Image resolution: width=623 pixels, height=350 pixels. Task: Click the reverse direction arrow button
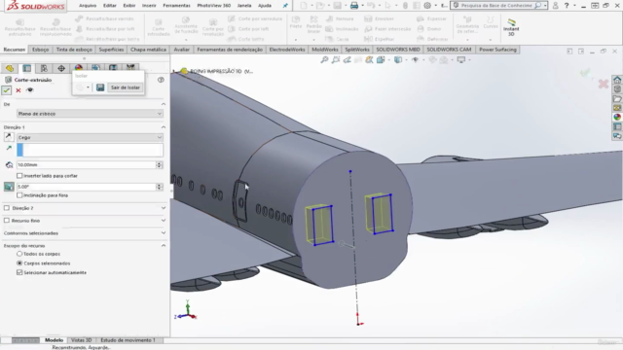tap(9, 137)
